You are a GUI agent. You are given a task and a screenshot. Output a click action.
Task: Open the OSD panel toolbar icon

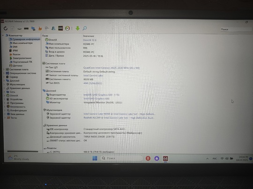tap(60, 28)
